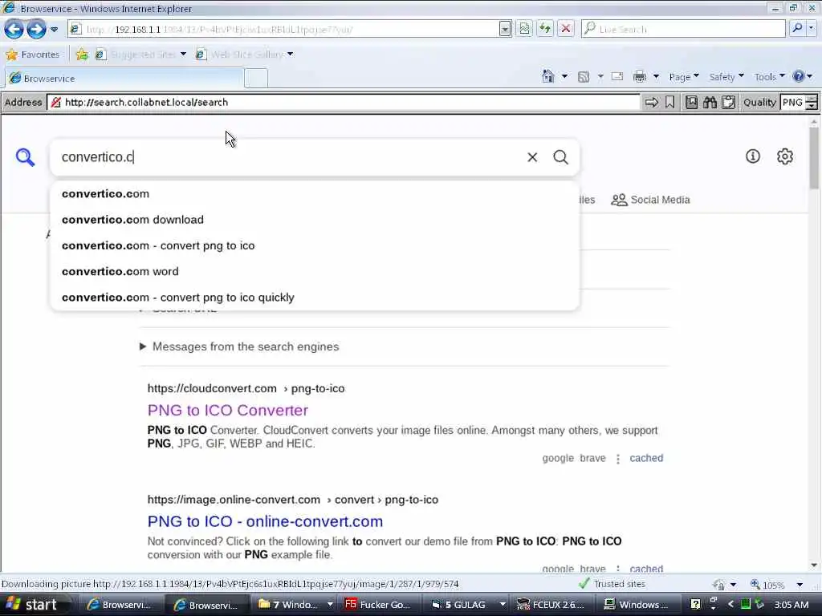Click the Trusted sites status zone

tap(612, 584)
